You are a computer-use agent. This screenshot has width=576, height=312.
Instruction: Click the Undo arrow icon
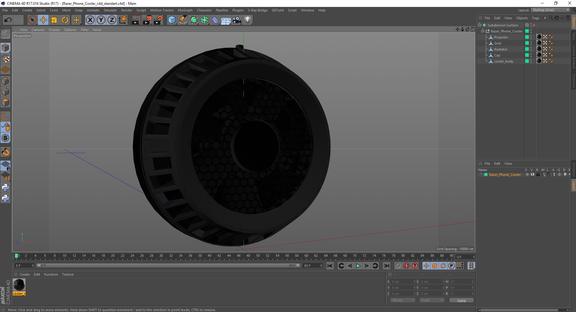point(8,20)
